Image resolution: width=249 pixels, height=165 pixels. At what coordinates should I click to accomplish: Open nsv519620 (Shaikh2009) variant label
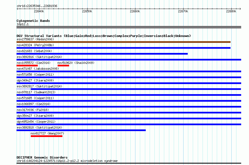76,63
